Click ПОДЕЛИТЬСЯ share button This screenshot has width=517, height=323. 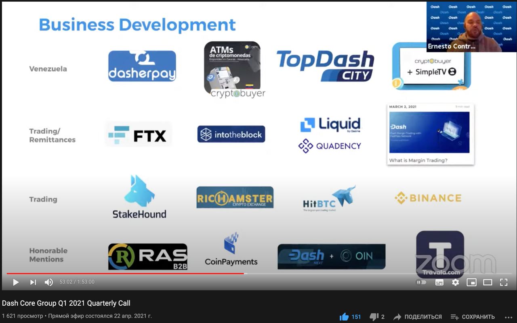[417, 317]
